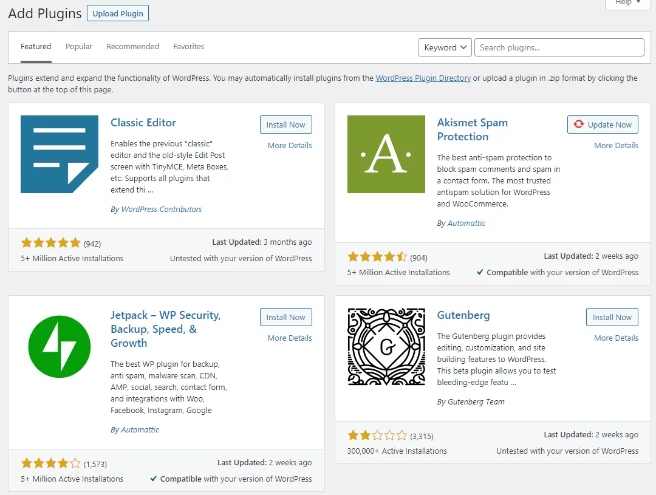
Task: Click "300,000+ Active Installations" text
Action: [397, 451]
